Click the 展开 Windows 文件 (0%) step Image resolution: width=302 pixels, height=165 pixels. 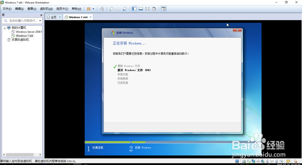coord(134,70)
